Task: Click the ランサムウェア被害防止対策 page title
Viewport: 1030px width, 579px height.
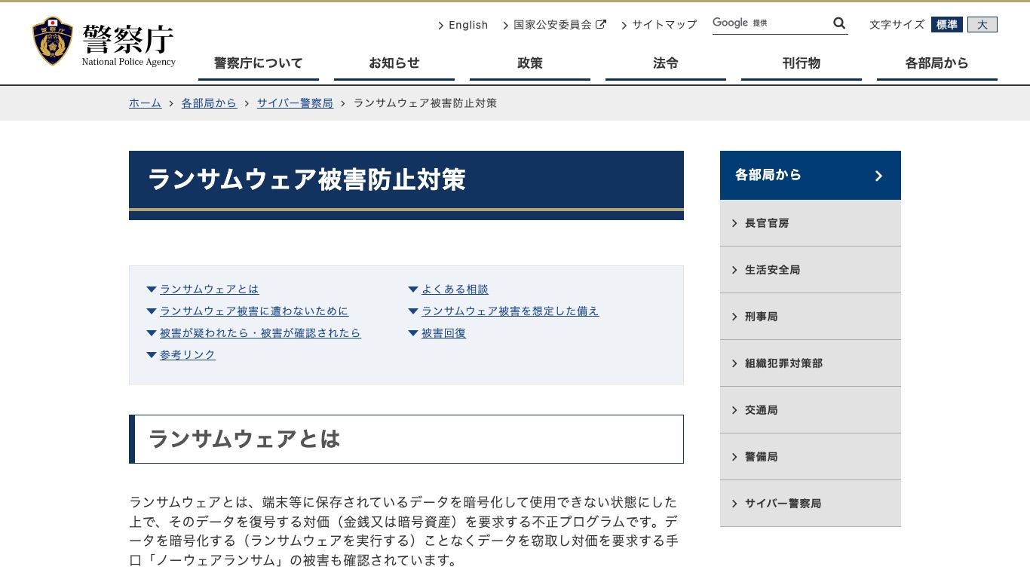Action: coord(307,179)
